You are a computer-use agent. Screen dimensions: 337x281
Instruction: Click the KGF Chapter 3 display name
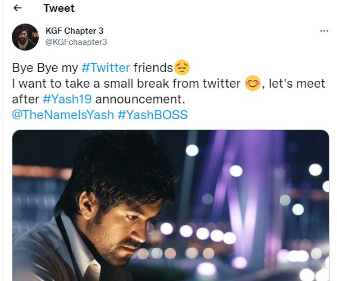click(74, 30)
